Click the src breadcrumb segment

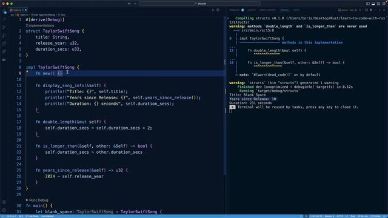tap(12, 15)
